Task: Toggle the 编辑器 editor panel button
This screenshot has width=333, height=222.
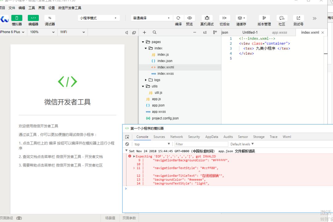Action: pyautogui.click(x=33, y=18)
